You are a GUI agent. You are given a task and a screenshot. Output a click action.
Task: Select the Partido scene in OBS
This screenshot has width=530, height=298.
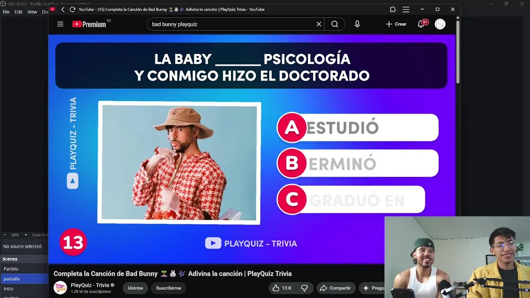(x=24, y=269)
